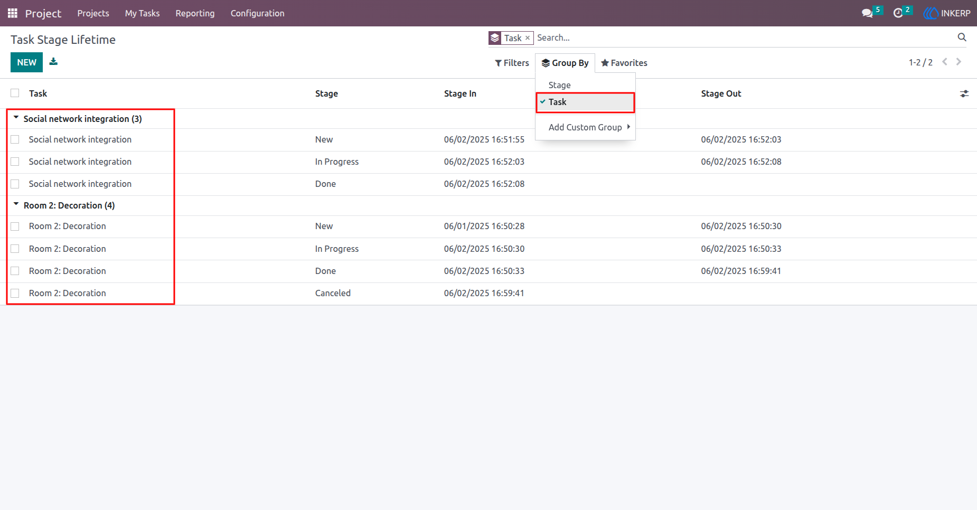Close the Group By dropdown
The width and height of the screenshot is (977, 510).
click(x=565, y=63)
